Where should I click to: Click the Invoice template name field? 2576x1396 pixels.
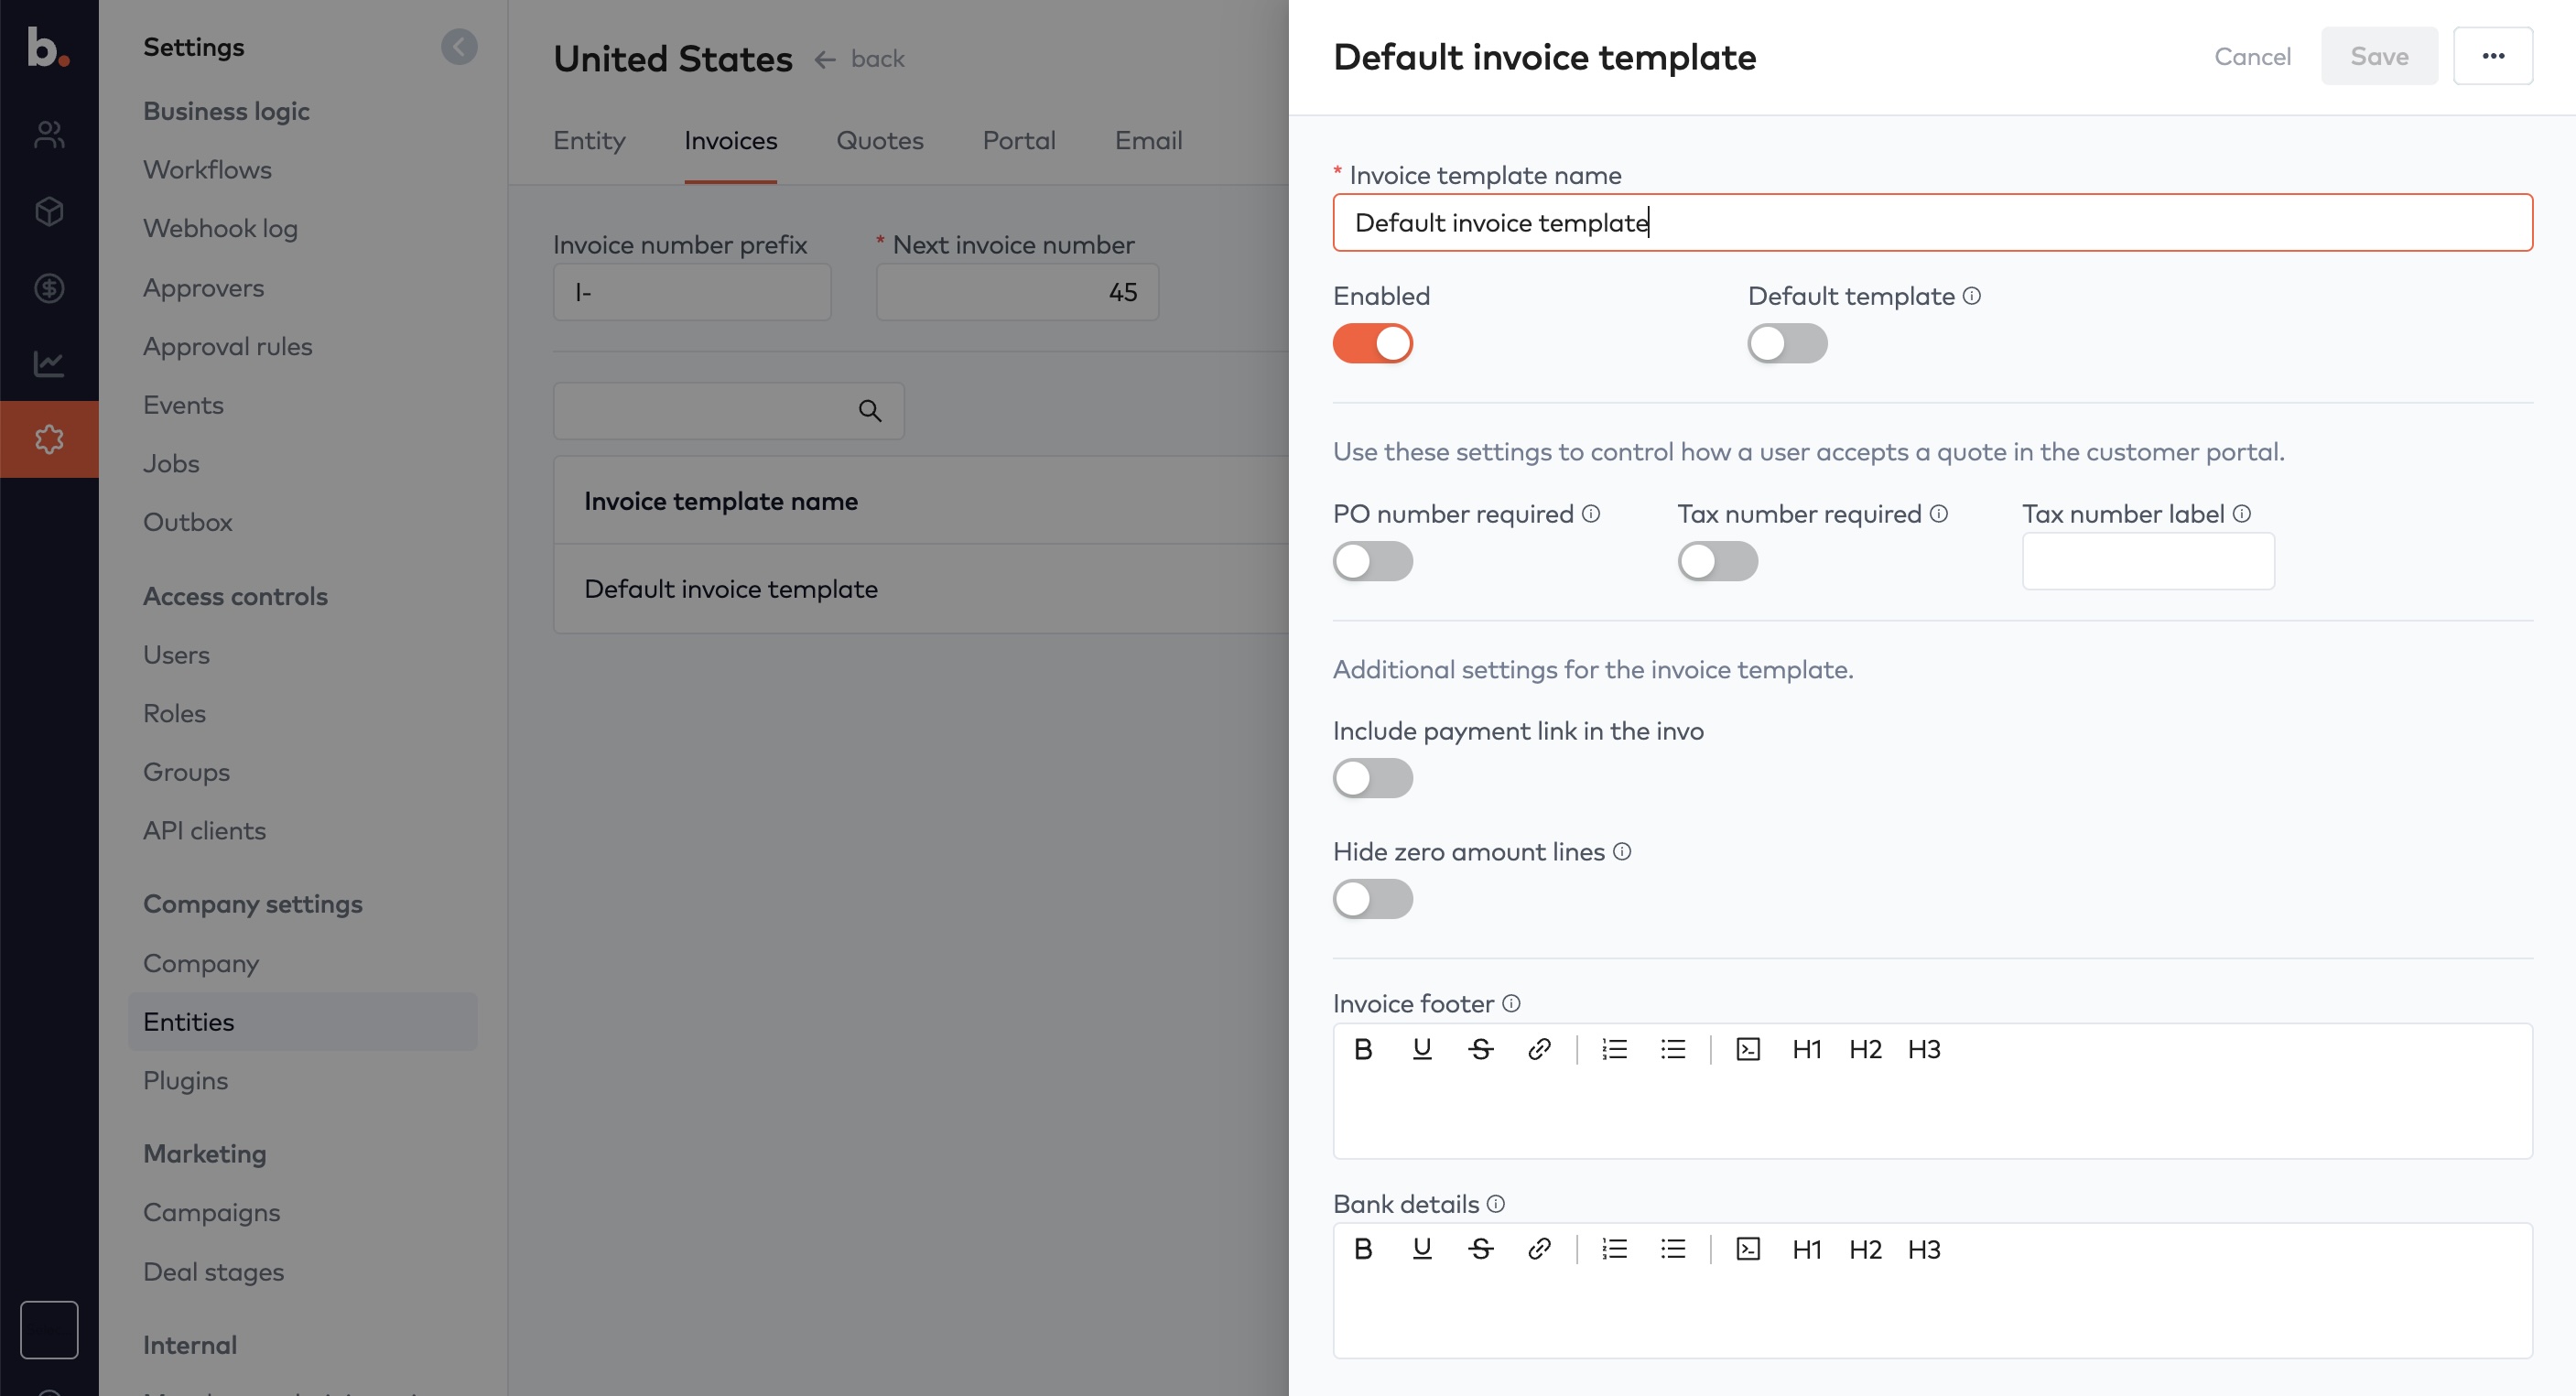(1932, 222)
